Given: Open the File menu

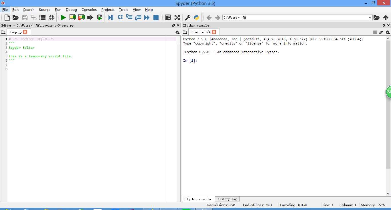Looking at the screenshot, I should click(x=5, y=9).
